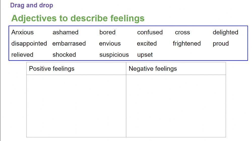Image resolution: width=252 pixels, height=141 pixels.
Task: Select the word 'envious'
Action: [110, 43]
